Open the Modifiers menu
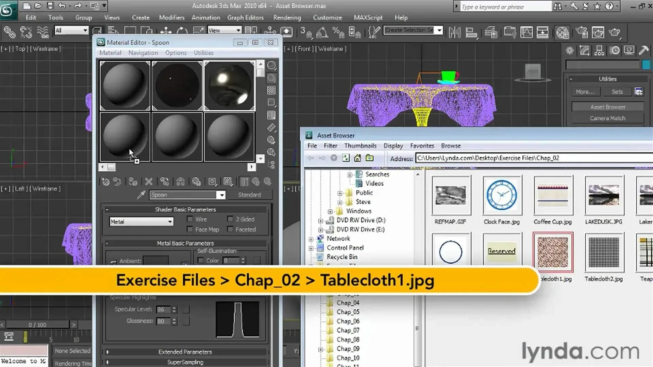 click(x=171, y=17)
